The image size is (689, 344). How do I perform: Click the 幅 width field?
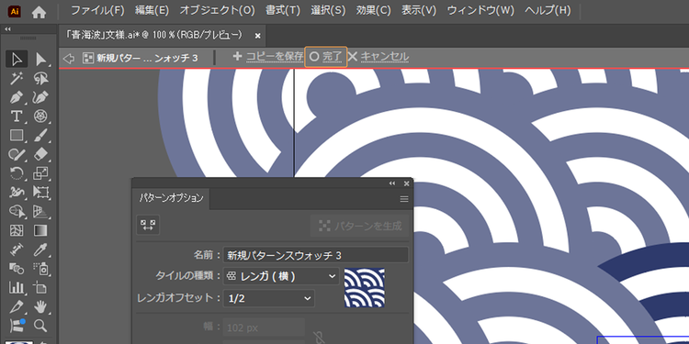coord(264,327)
